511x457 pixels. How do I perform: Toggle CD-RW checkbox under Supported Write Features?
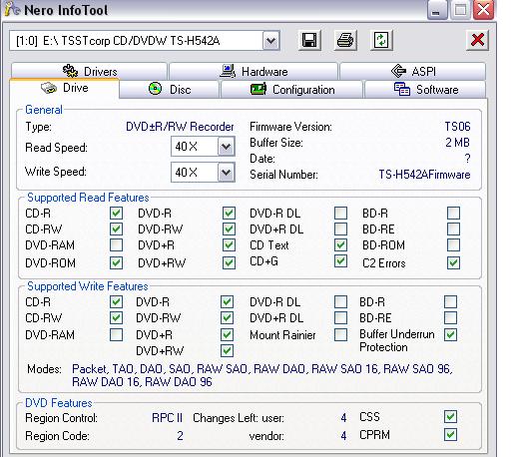tap(116, 318)
